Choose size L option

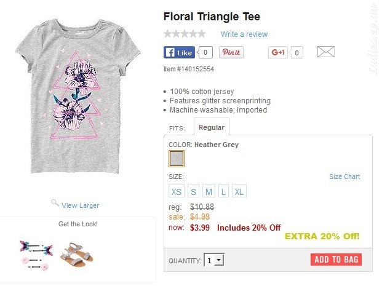point(223,191)
